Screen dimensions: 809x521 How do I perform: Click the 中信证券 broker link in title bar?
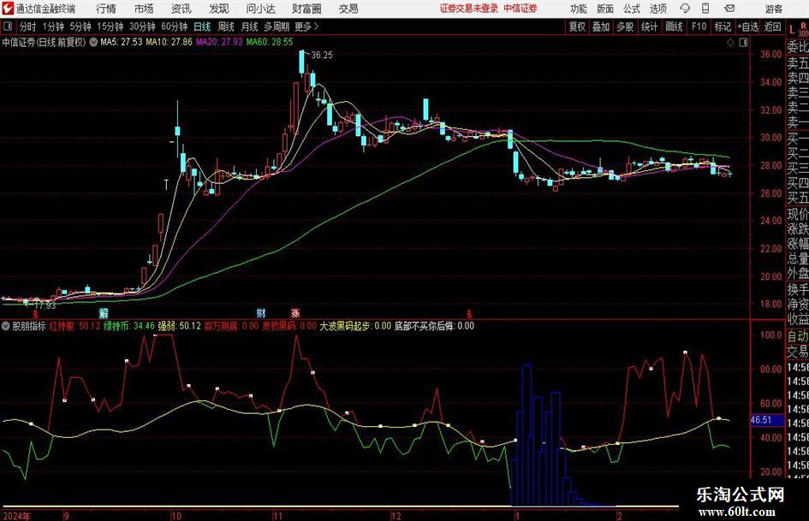pos(520,9)
